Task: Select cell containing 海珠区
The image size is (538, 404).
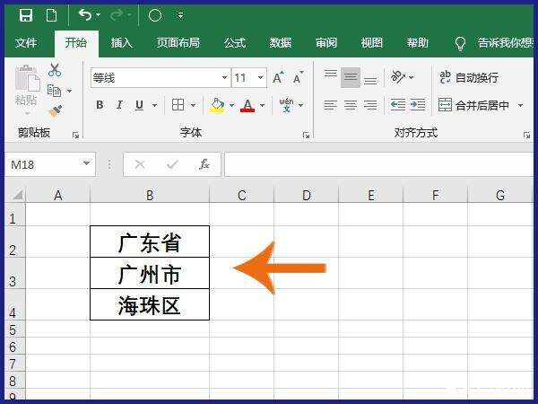Action: tap(150, 304)
